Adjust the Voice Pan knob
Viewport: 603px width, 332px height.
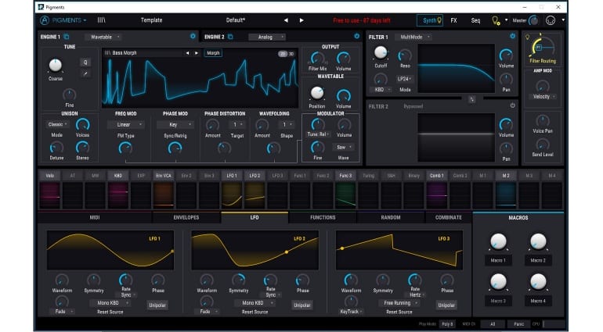click(x=542, y=121)
